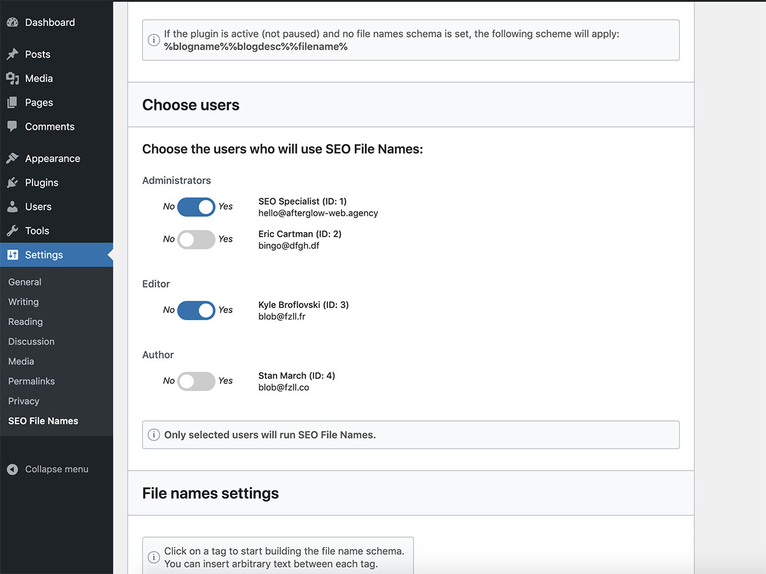
Task: Click 'File names settings' section heading
Action: coord(211,494)
